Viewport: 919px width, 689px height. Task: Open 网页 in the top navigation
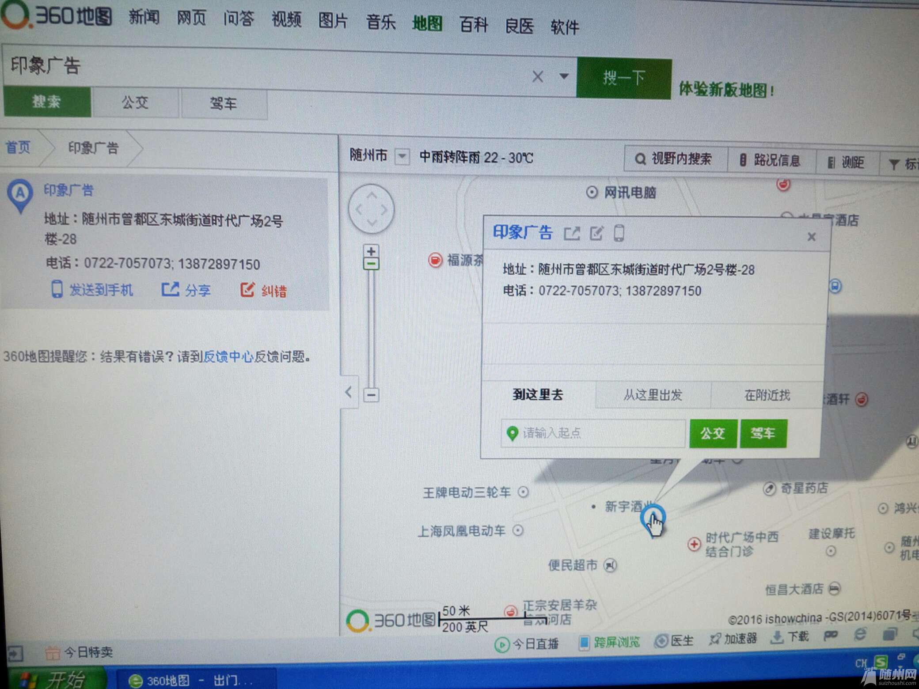191,19
